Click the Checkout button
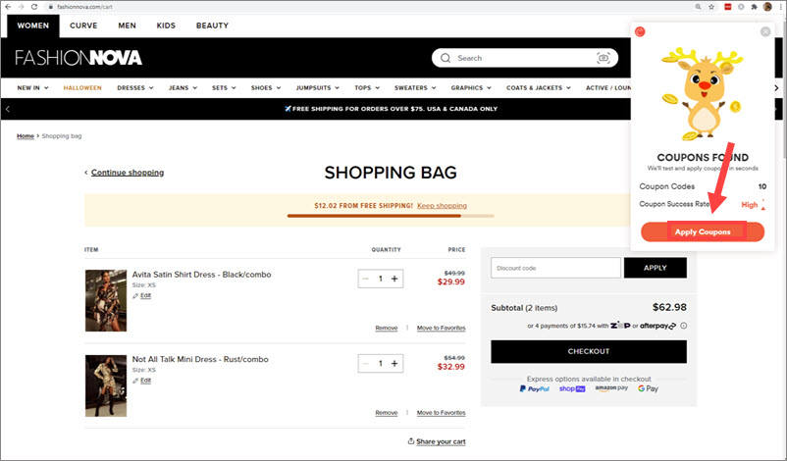Screen dimensions: 787x461 tap(589, 352)
